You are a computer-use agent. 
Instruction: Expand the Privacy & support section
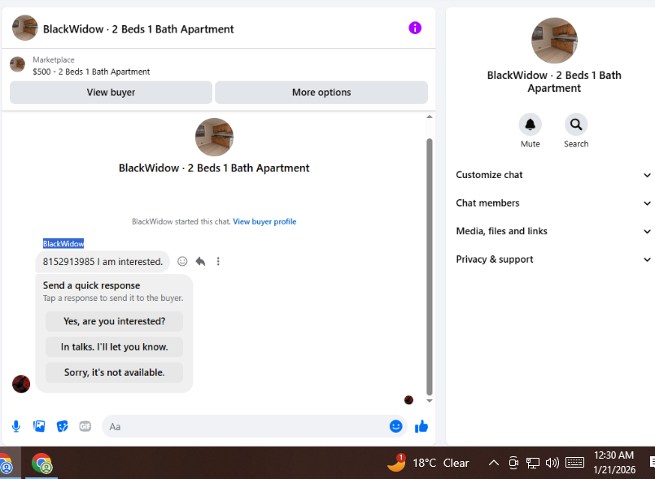553,259
